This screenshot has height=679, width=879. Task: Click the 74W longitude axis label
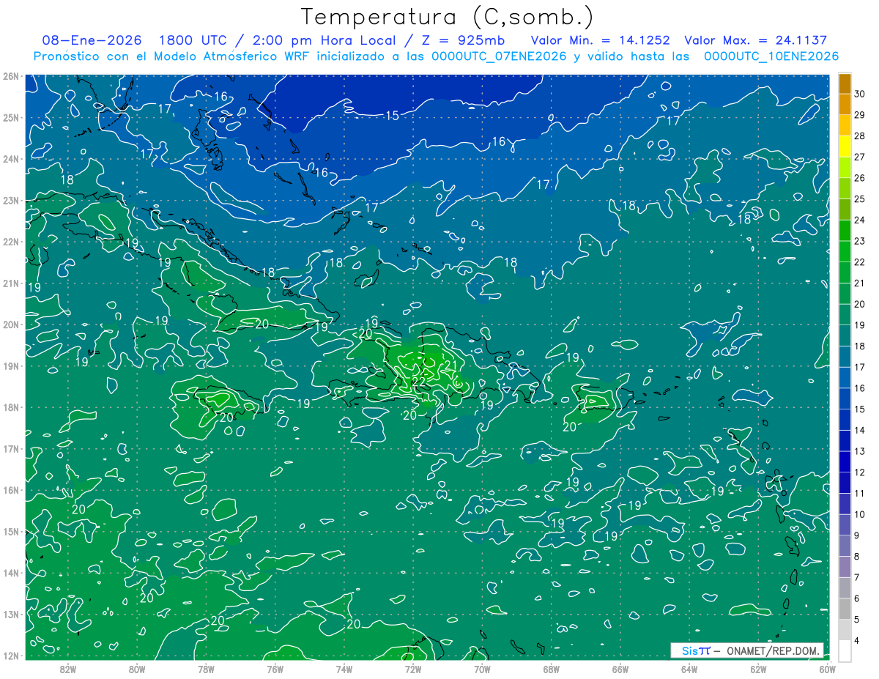[344, 669]
